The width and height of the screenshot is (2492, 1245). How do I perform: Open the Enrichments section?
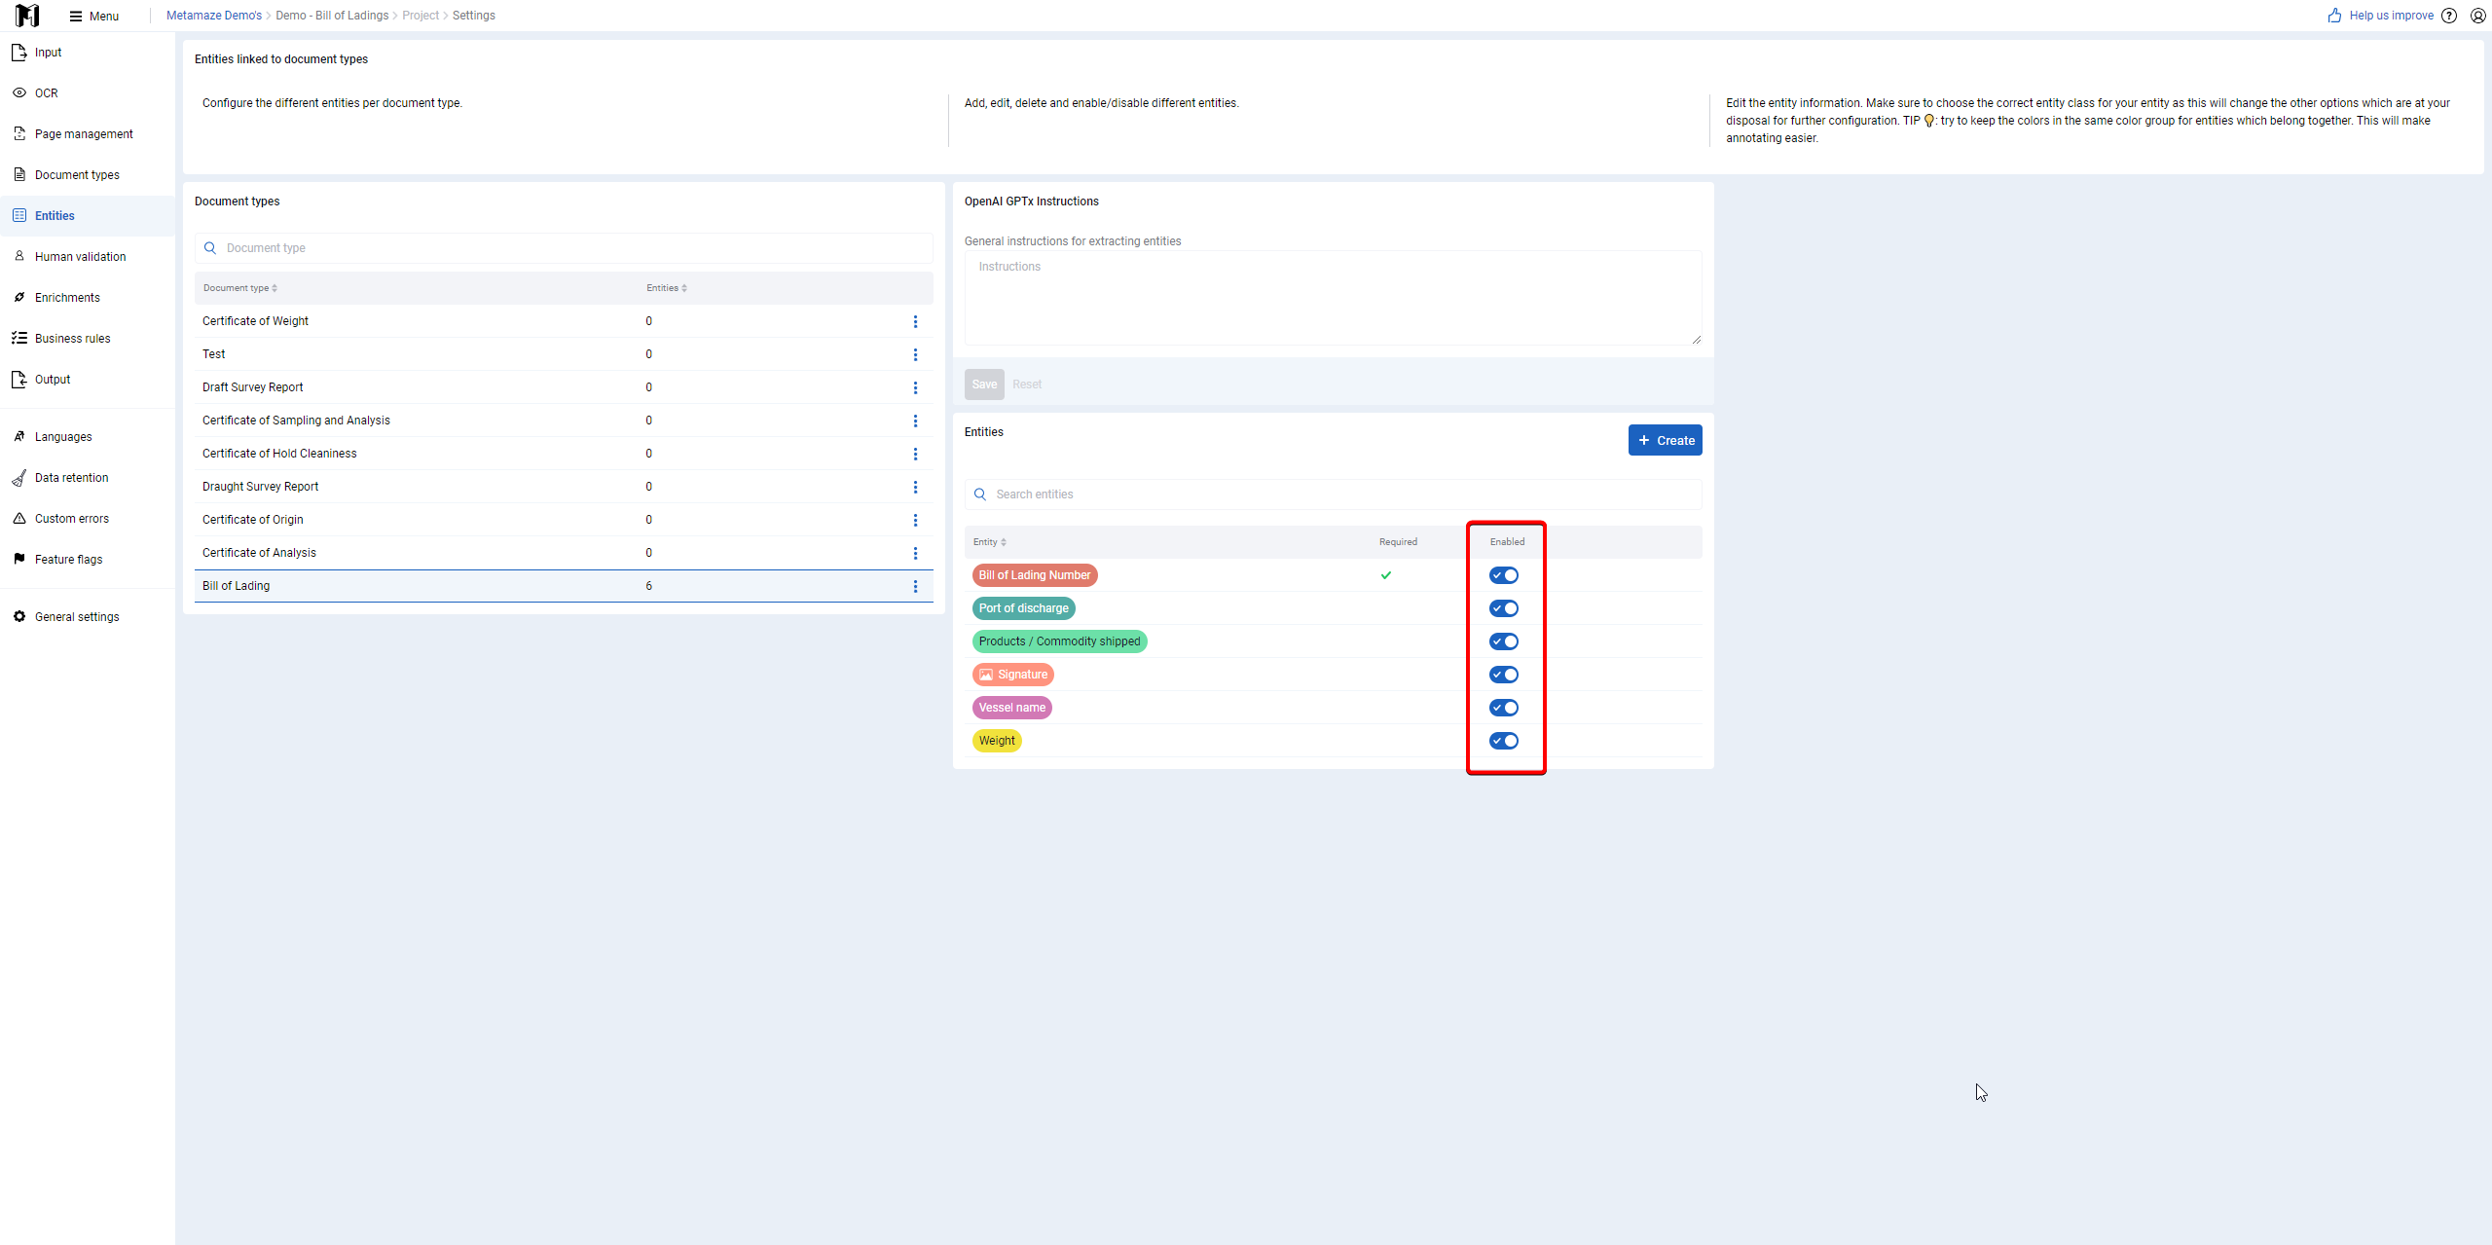88,298
